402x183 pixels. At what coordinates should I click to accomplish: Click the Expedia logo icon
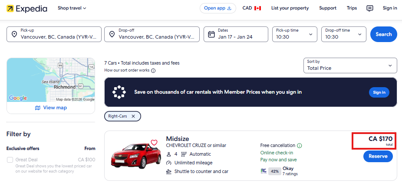[x=10, y=8]
